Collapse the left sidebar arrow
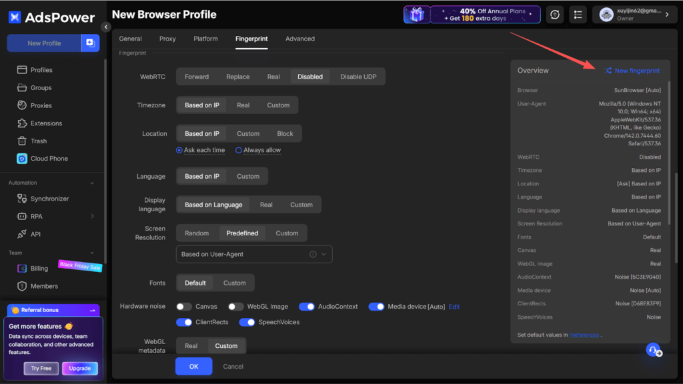The width and height of the screenshot is (683, 384). click(x=106, y=27)
